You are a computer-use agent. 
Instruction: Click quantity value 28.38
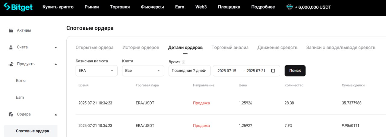pyautogui.click(x=289, y=103)
